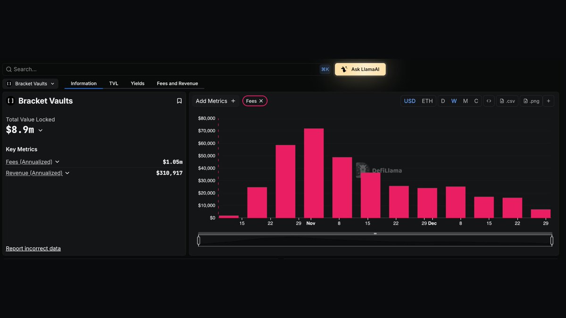Click the $80,000 axis label

[x=207, y=118]
